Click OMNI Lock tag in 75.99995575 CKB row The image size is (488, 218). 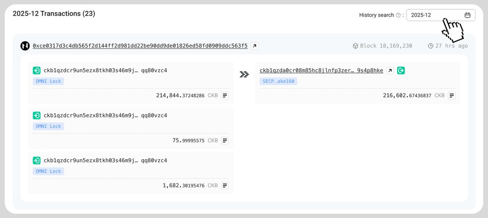click(48, 126)
